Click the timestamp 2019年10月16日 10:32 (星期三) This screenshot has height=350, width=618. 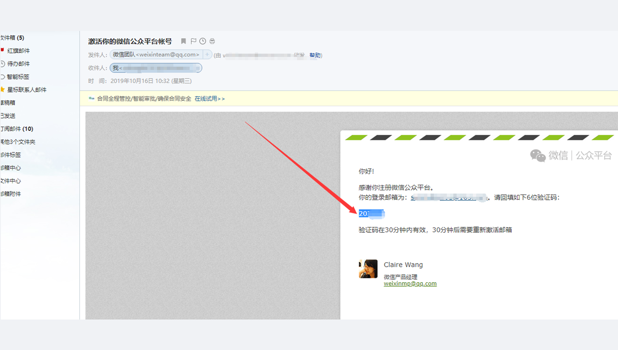tap(151, 81)
